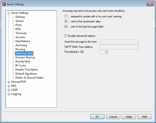Click the MDaemon icon in title bar

tap(4, 4)
